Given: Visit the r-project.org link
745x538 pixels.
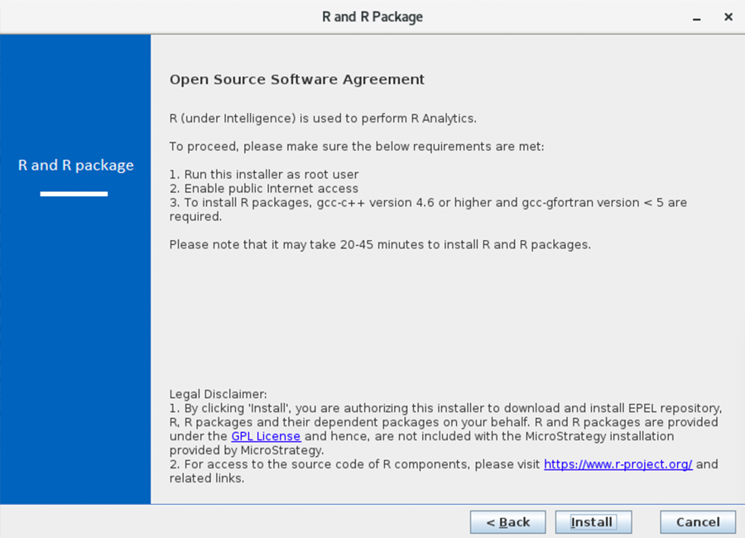Looking at the screenshot, I should click(x=618, y=464).
